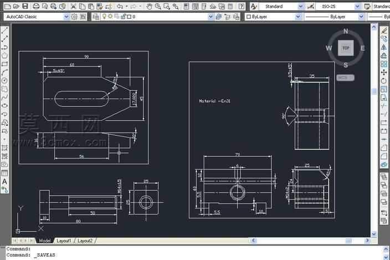Click the vertical scrollbar up arrow

pyautogui.click(x=374, y=27)
